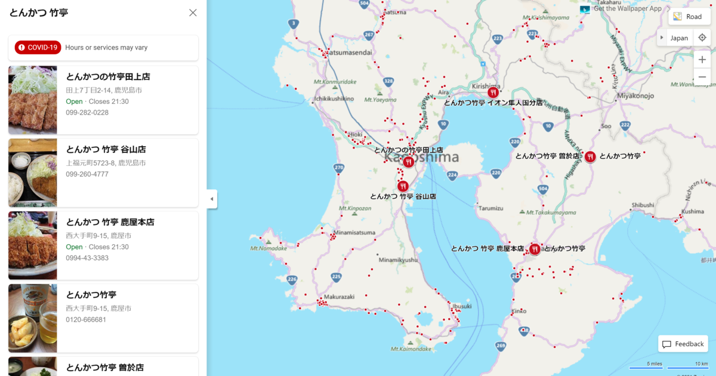The width and height of the screenshot is (716, 376).
Task: Click the Makurazaki city label on map
Action: click(x=339, y=297)
